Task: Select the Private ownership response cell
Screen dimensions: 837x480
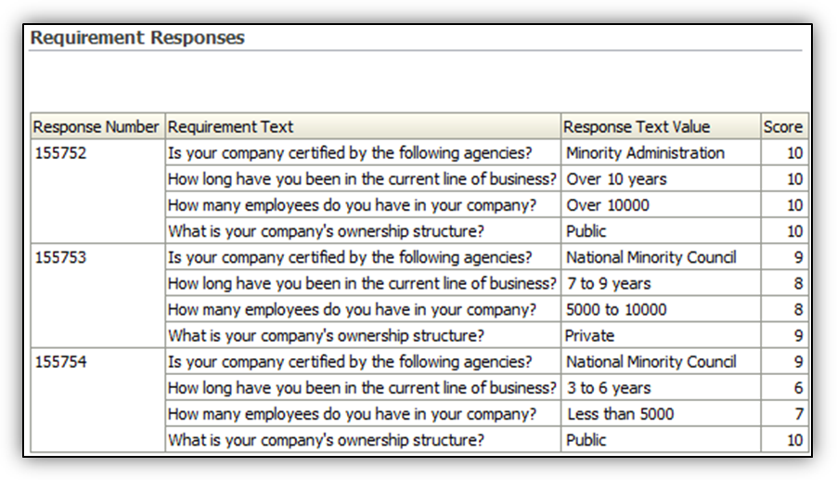Action: coord(590,335)
